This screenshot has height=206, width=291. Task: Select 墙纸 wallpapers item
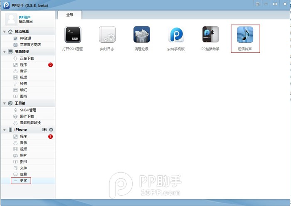pyautogui.click(x=28, y=90)
